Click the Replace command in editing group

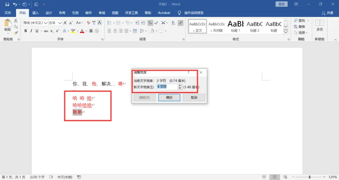[300, 26]
